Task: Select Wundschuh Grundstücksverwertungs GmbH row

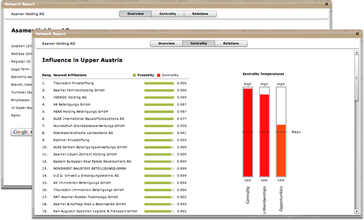Action: (115, 126)
